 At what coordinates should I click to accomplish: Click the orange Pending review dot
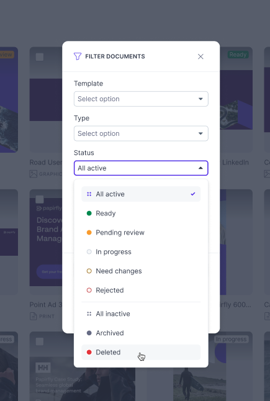coord(89,232)
